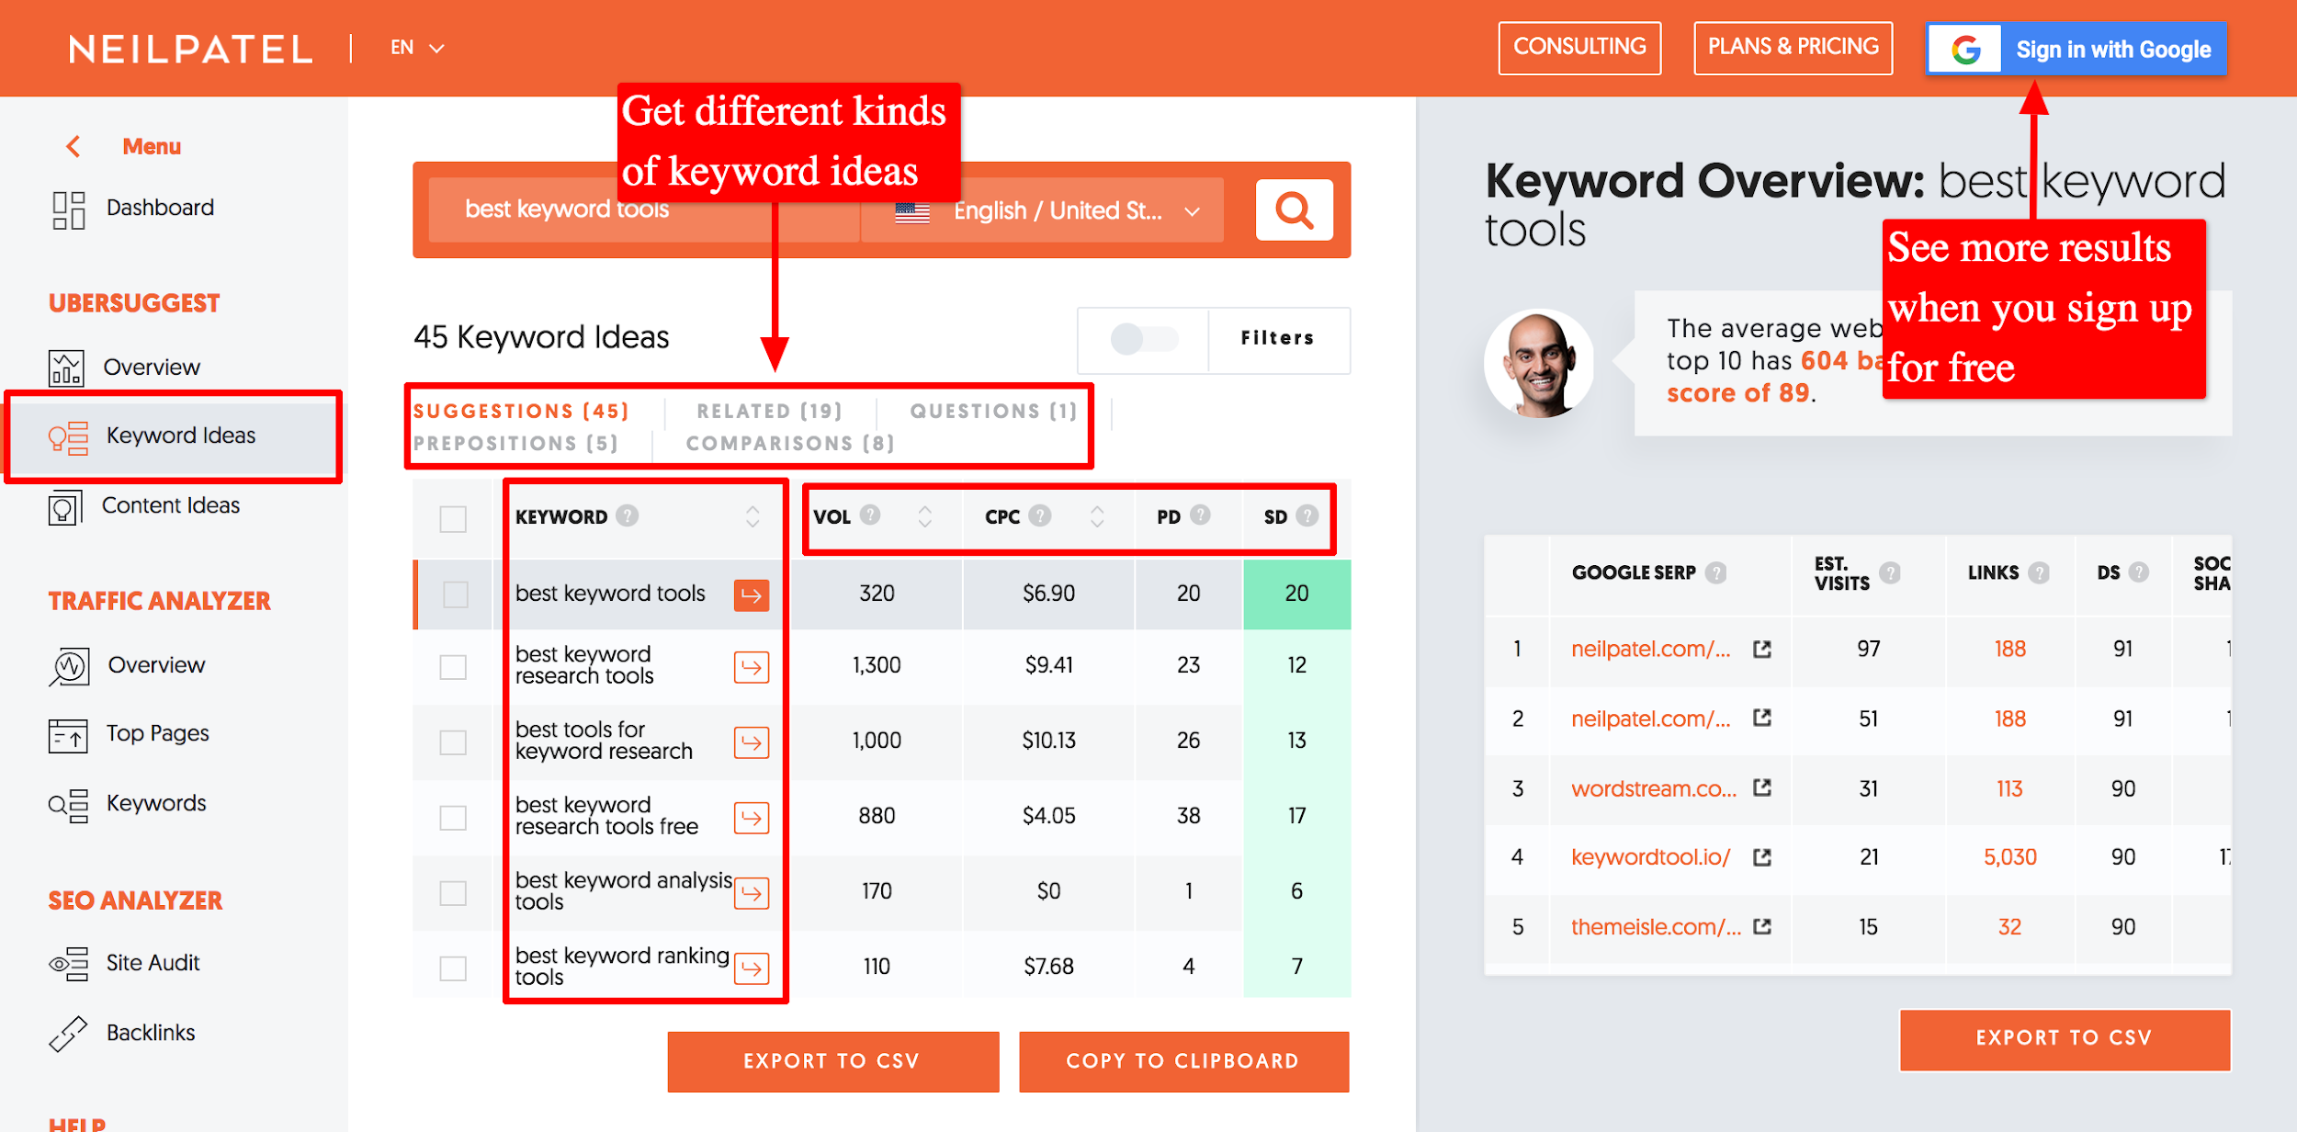Open external link icon beside themeisle.com/...
The height and width of the screenshot is (1132, 2297).
(1761, 926)
